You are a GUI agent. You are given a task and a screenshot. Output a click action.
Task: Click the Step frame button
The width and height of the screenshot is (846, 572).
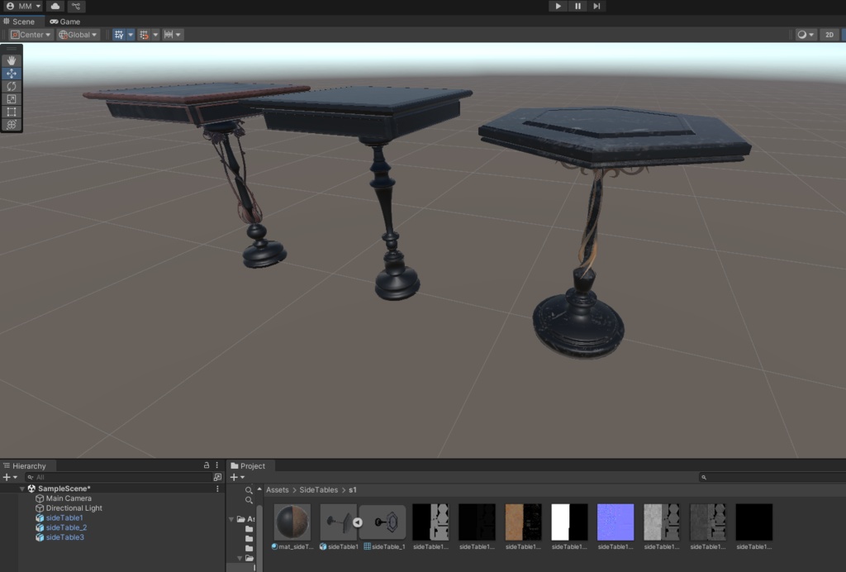point(596,6)
